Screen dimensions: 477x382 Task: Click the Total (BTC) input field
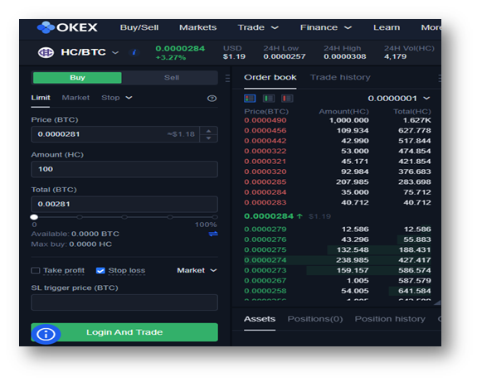[124, 204]
